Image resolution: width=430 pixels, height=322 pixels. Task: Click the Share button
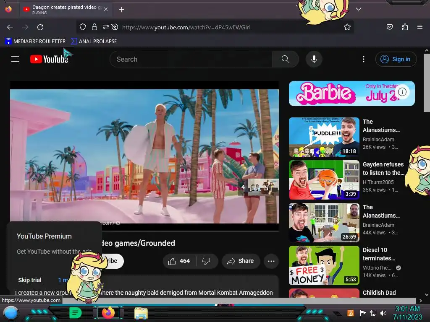pyautogui.click(x=241, y=261)
